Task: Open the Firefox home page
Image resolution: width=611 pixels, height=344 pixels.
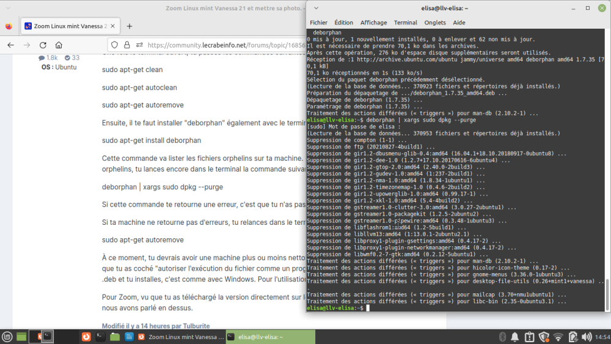Action: click(x=59, y=45)
